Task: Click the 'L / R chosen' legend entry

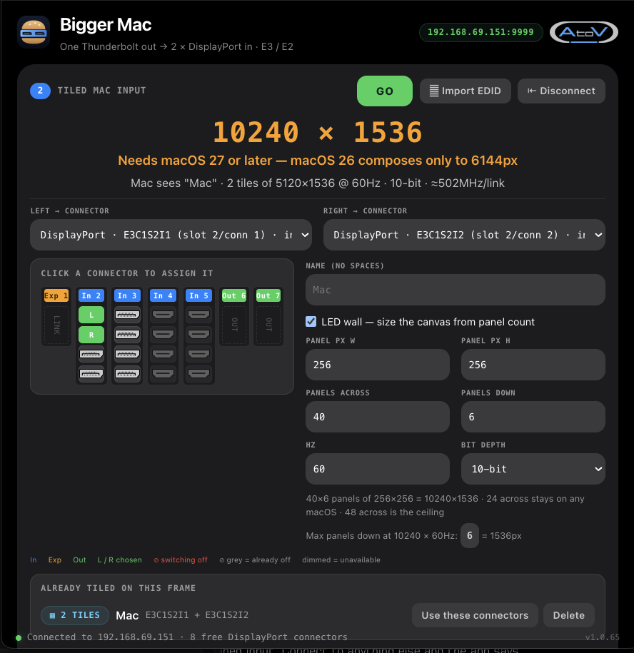Action: [119, 560]
